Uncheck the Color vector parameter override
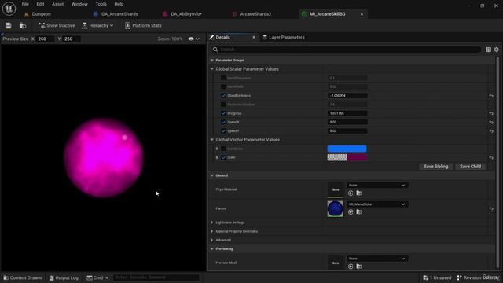 click(x=223, y=157)
